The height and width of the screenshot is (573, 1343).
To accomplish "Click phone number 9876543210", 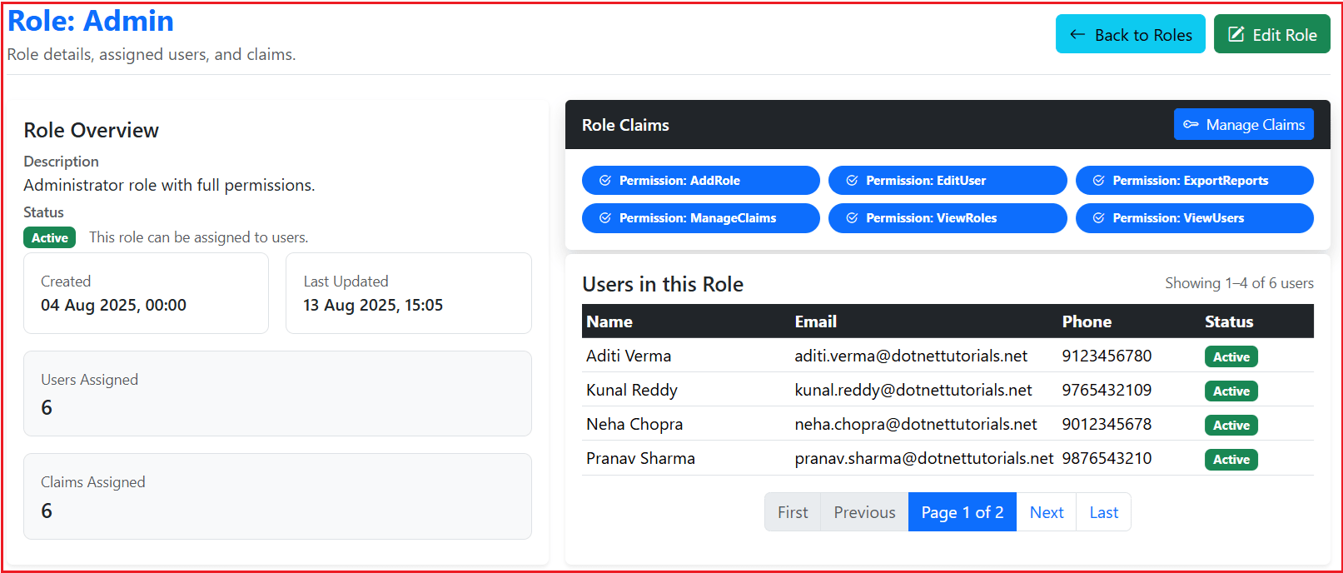I will (1107, 458).
